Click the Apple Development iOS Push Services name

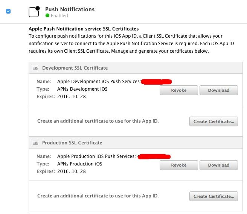pos(99,82)
